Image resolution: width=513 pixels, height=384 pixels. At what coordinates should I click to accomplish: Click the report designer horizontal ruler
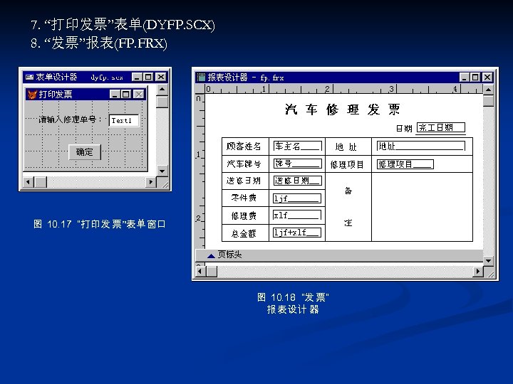343,89
